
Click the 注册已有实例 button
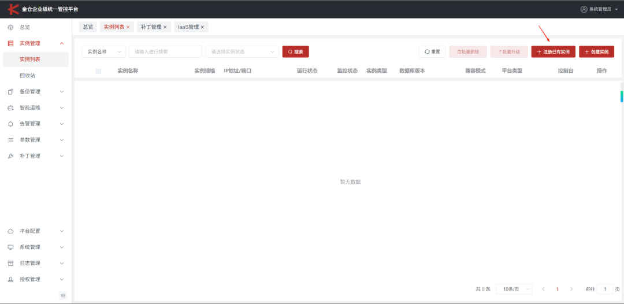point(553,52)
